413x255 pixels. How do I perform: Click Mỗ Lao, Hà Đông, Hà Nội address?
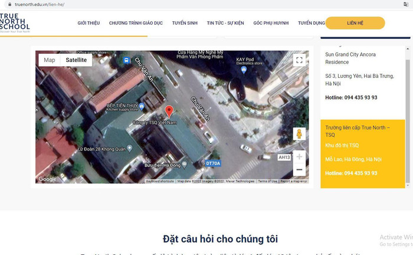[353, 159]
